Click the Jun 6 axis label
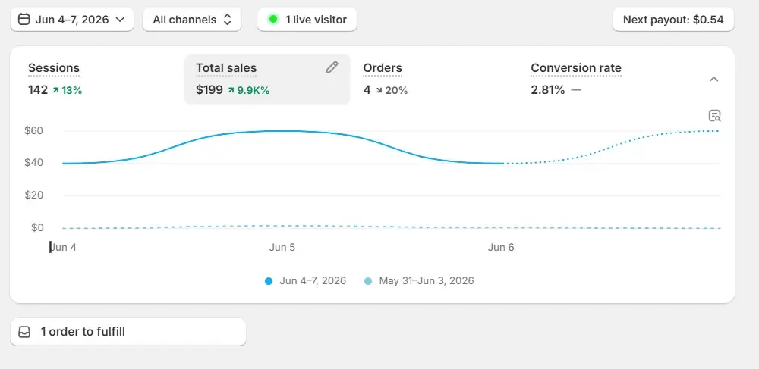The image size is (759, 369). tap(501, 248)
